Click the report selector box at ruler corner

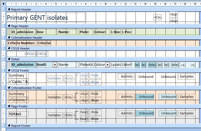(x=3, y=4)
